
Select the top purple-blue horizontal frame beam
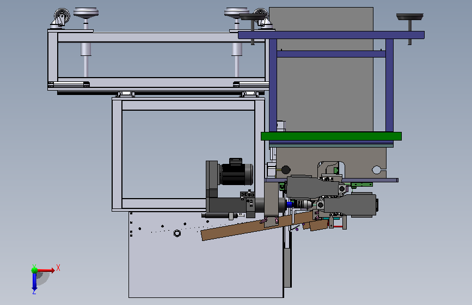click(x=331, y=35)
